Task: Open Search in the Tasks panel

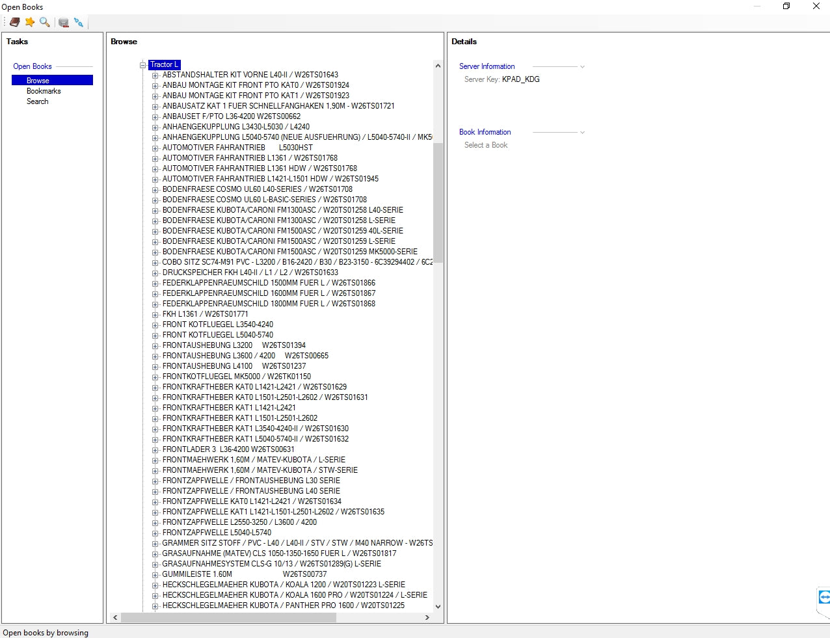Action: coord(37,101)
